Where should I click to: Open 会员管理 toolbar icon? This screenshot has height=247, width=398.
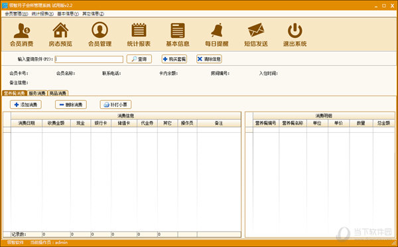pos(99,35)
